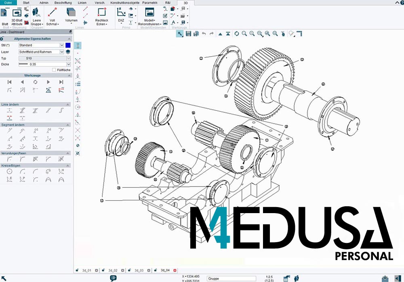
Task: Click the arc tool marked P
Action: (x=22, y=180)
